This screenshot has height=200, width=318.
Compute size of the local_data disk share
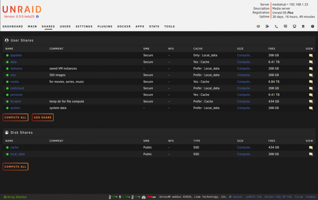pos(245,154)
